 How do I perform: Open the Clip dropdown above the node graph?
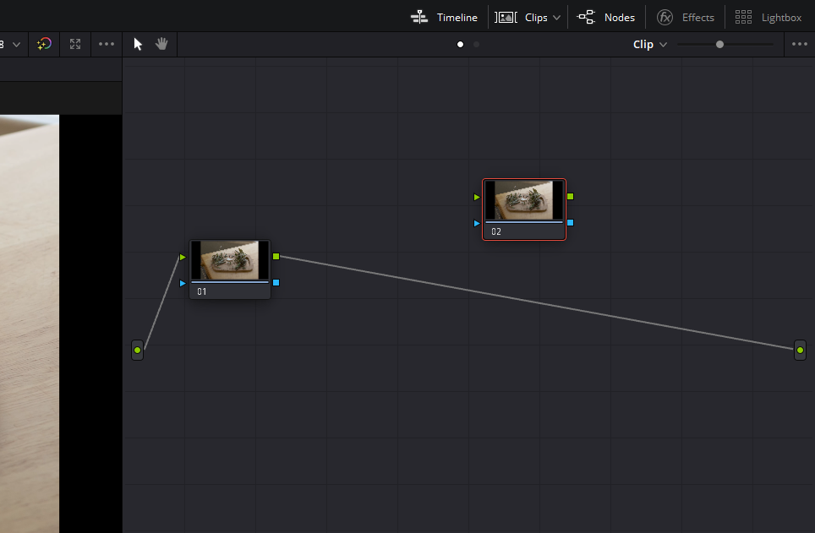click(649, 44)
